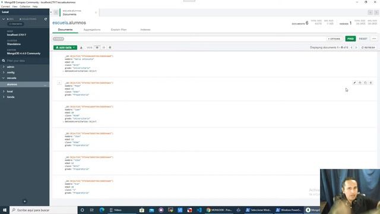Expand the Pepe document fields
Image resolution: width=380 pixels, height=214 pixels.
(x=59, y=83)
